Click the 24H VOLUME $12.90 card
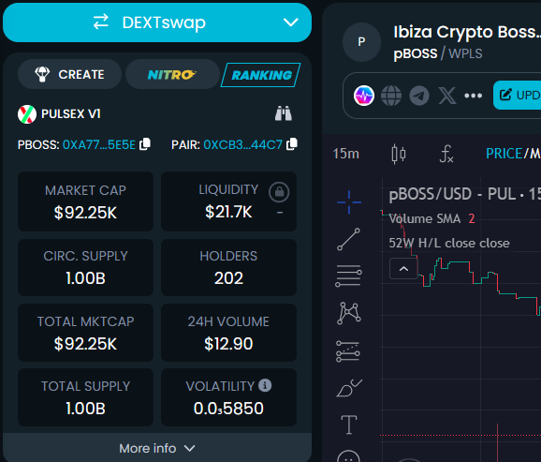This screenshot has width=541, height=462. pyautogui.click(x=228, y=333)
